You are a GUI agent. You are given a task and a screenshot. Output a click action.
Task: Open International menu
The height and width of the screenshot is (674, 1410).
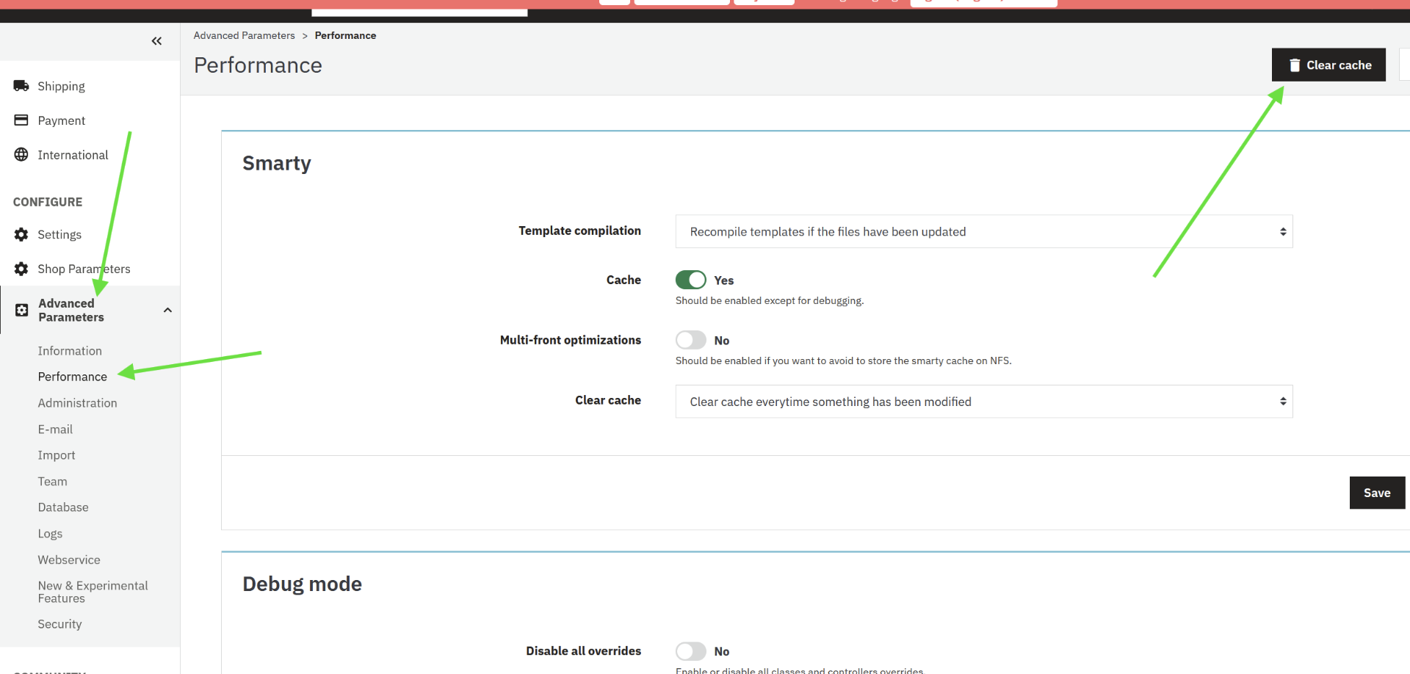73,155
